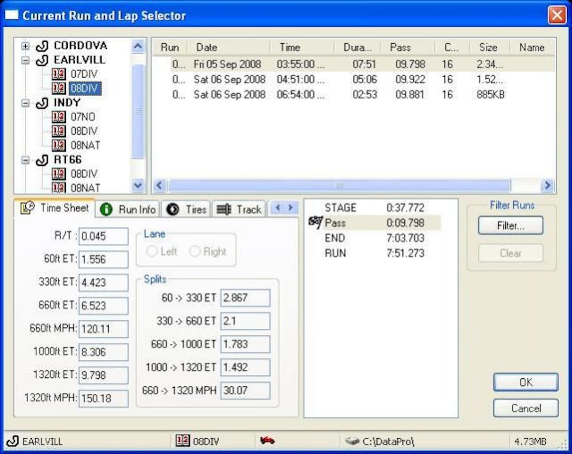Click the run list horizontal scrollbar
Image resolution: width=572 pixels, height=454 pixels.
point(338,185)
